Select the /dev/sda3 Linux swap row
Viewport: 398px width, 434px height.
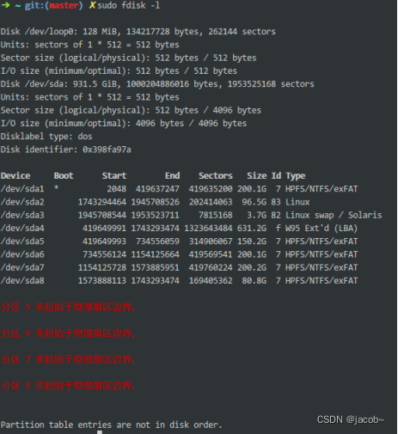[191, 215]
